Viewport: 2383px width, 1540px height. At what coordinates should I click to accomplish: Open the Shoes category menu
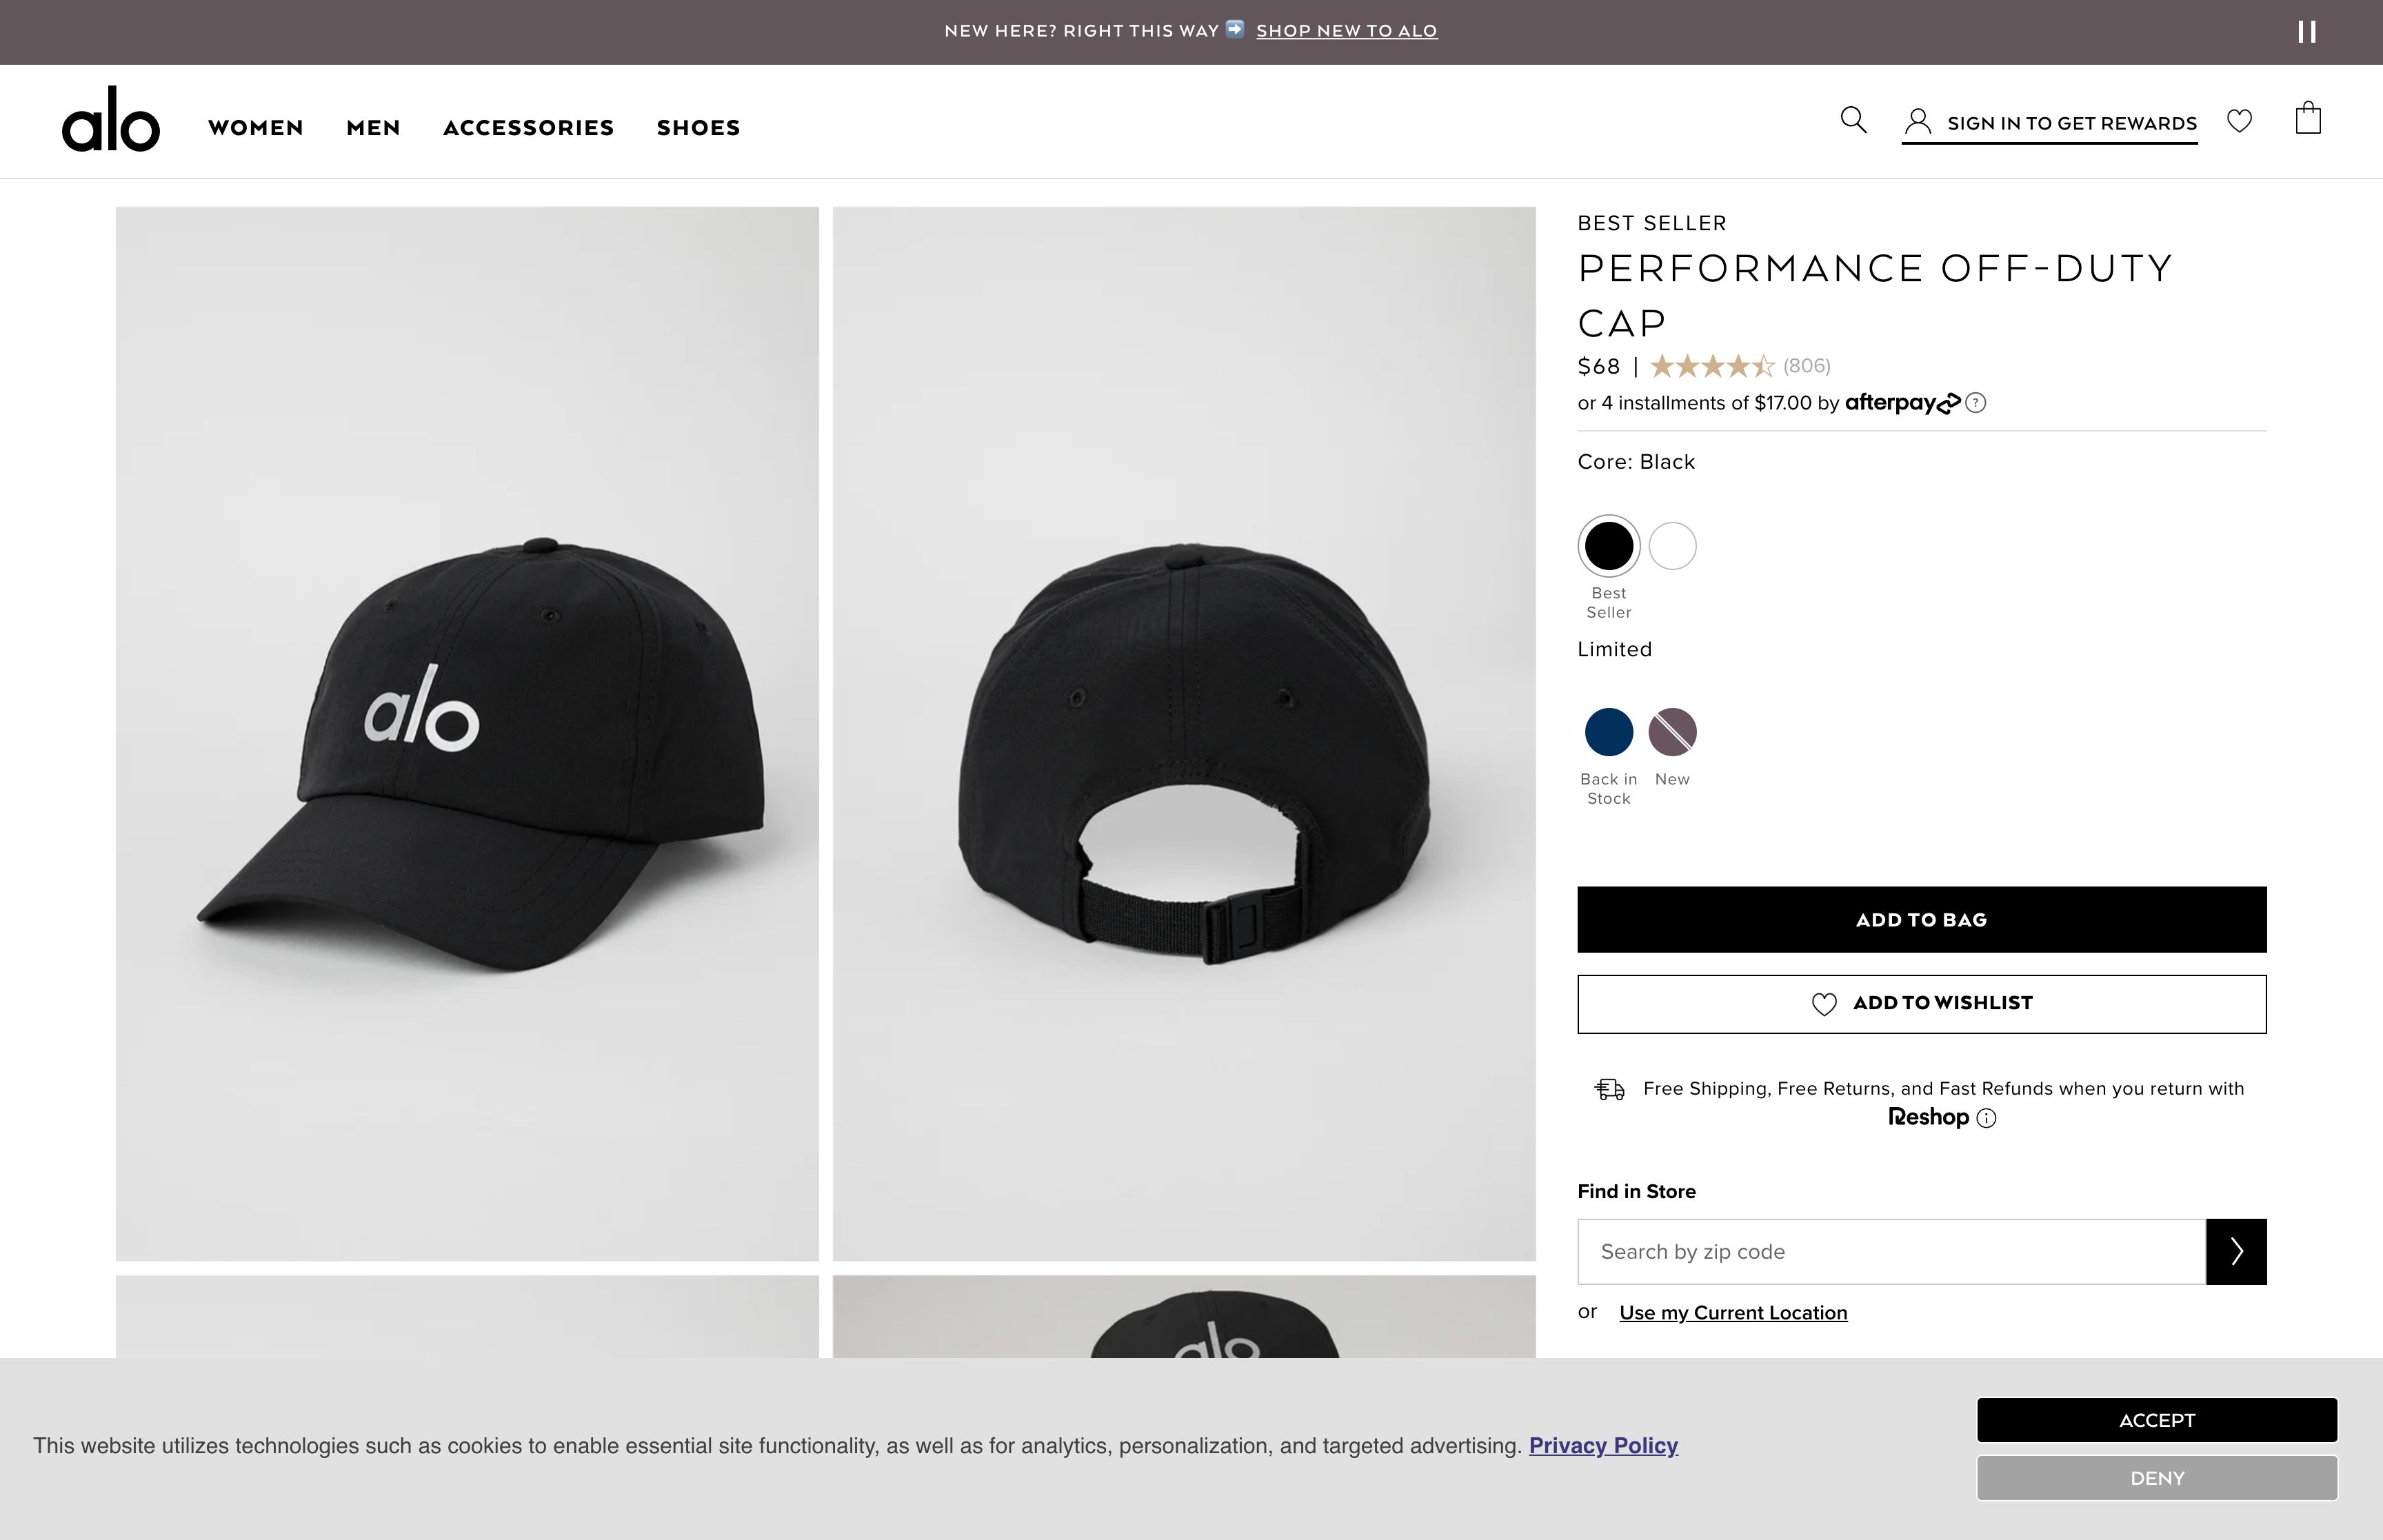pyautogui.click(x=698, y=127)
